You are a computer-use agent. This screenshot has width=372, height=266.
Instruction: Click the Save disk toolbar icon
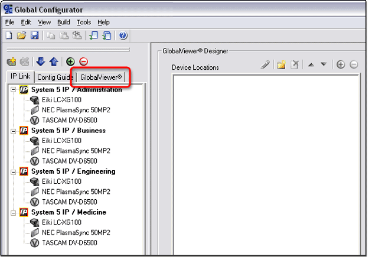(34, 35)
